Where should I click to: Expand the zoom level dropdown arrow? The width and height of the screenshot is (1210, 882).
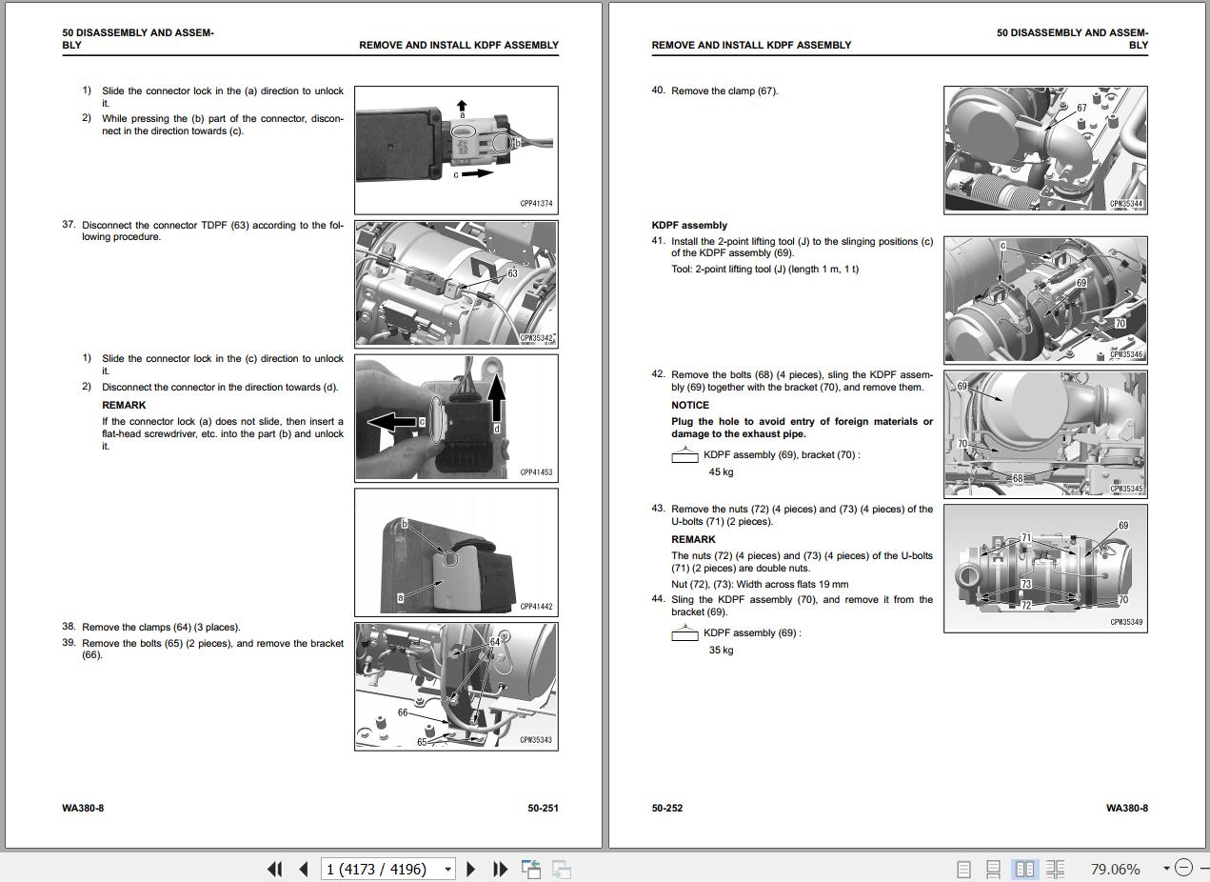click(x=1166, y=868)
